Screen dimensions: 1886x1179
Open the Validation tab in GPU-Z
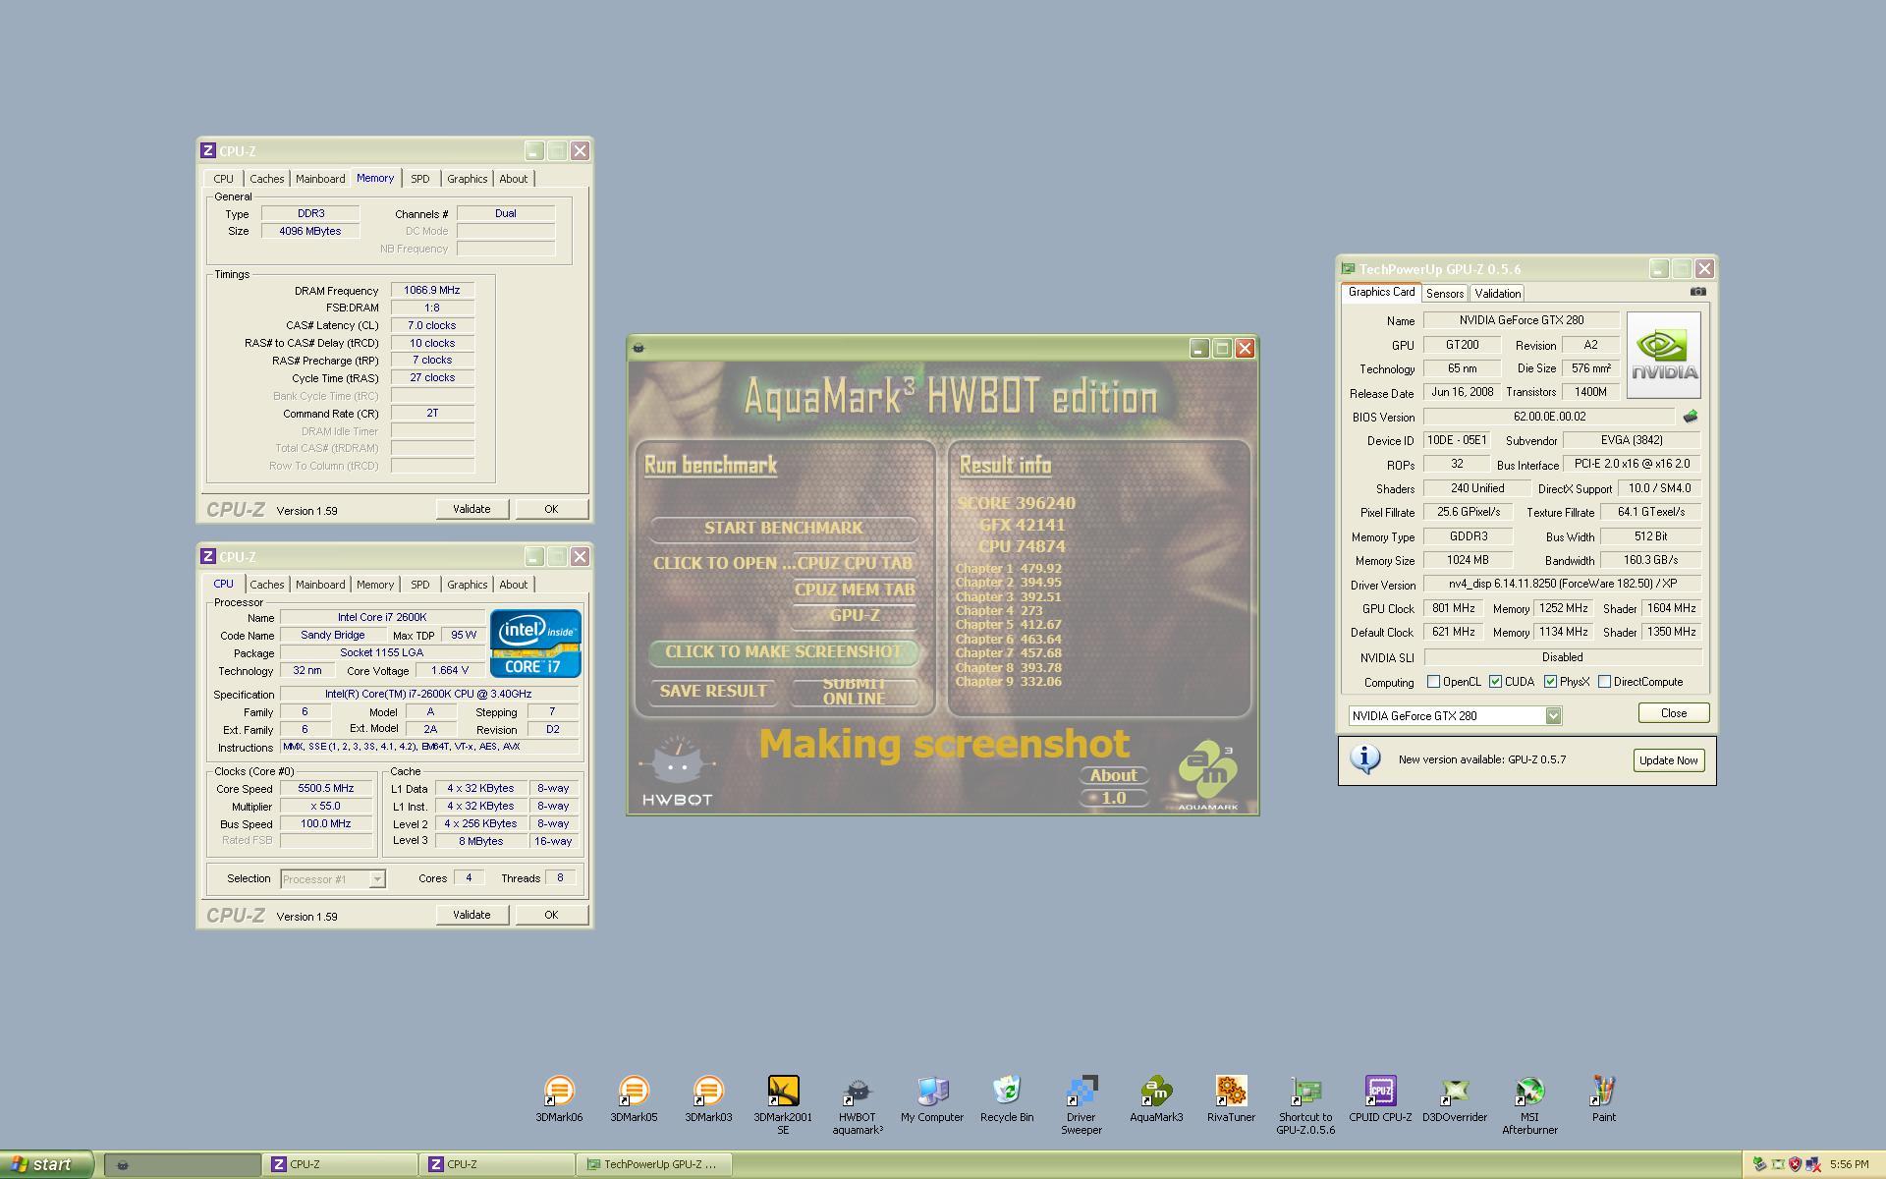click(1497, 294)
